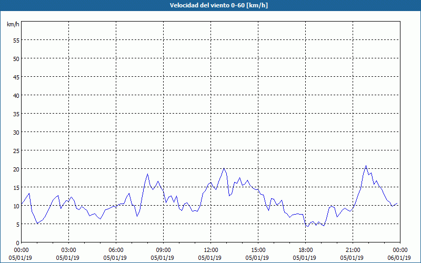Click the 20 value on the y-axis
421x263 pixels.
click(x=16, y=169)
